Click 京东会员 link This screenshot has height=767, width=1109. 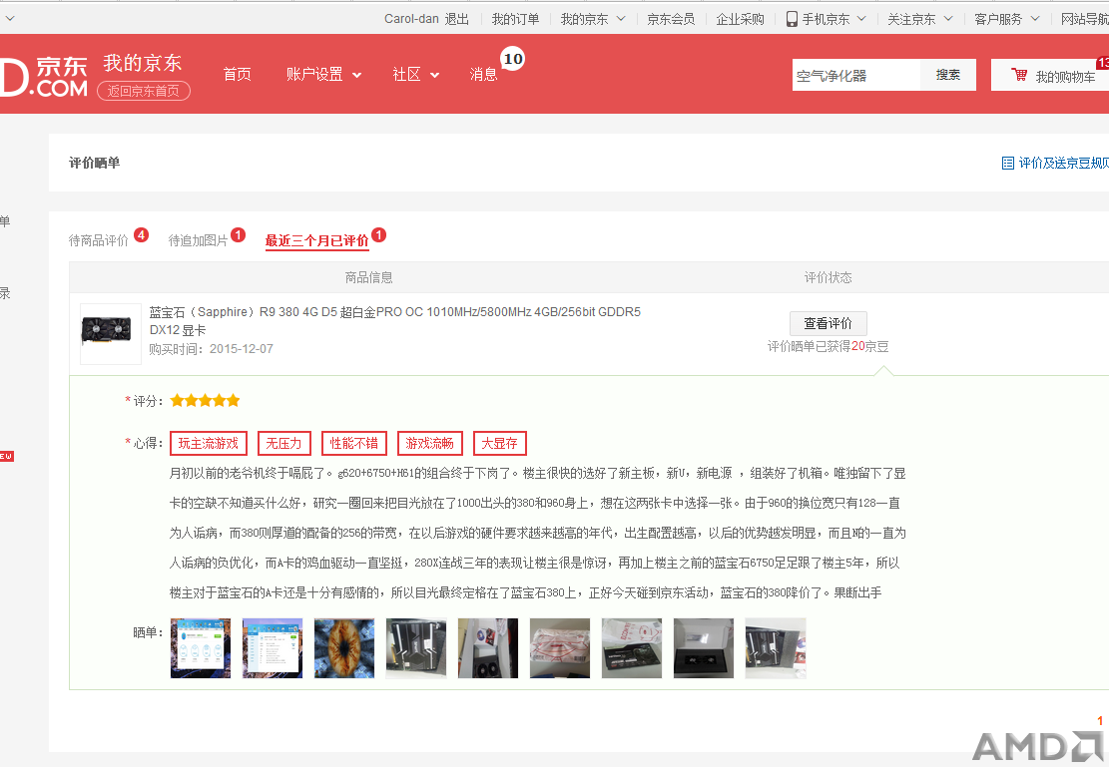point(671,19)
